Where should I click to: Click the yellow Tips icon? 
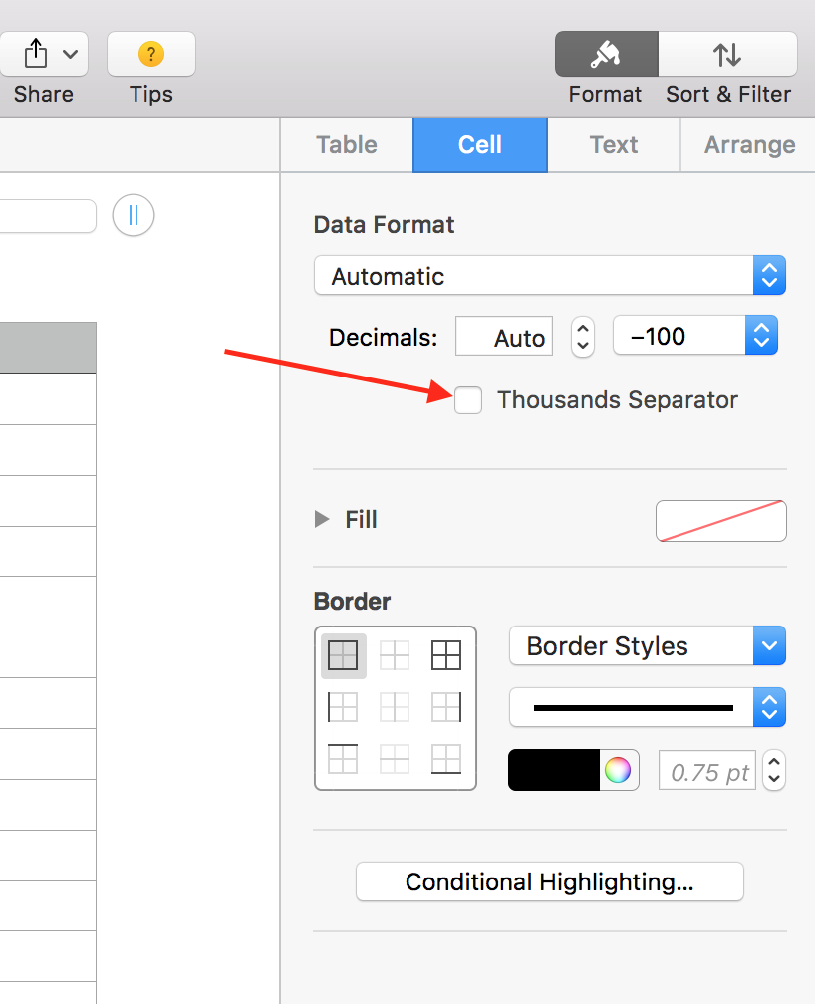[x=150, y=54]
